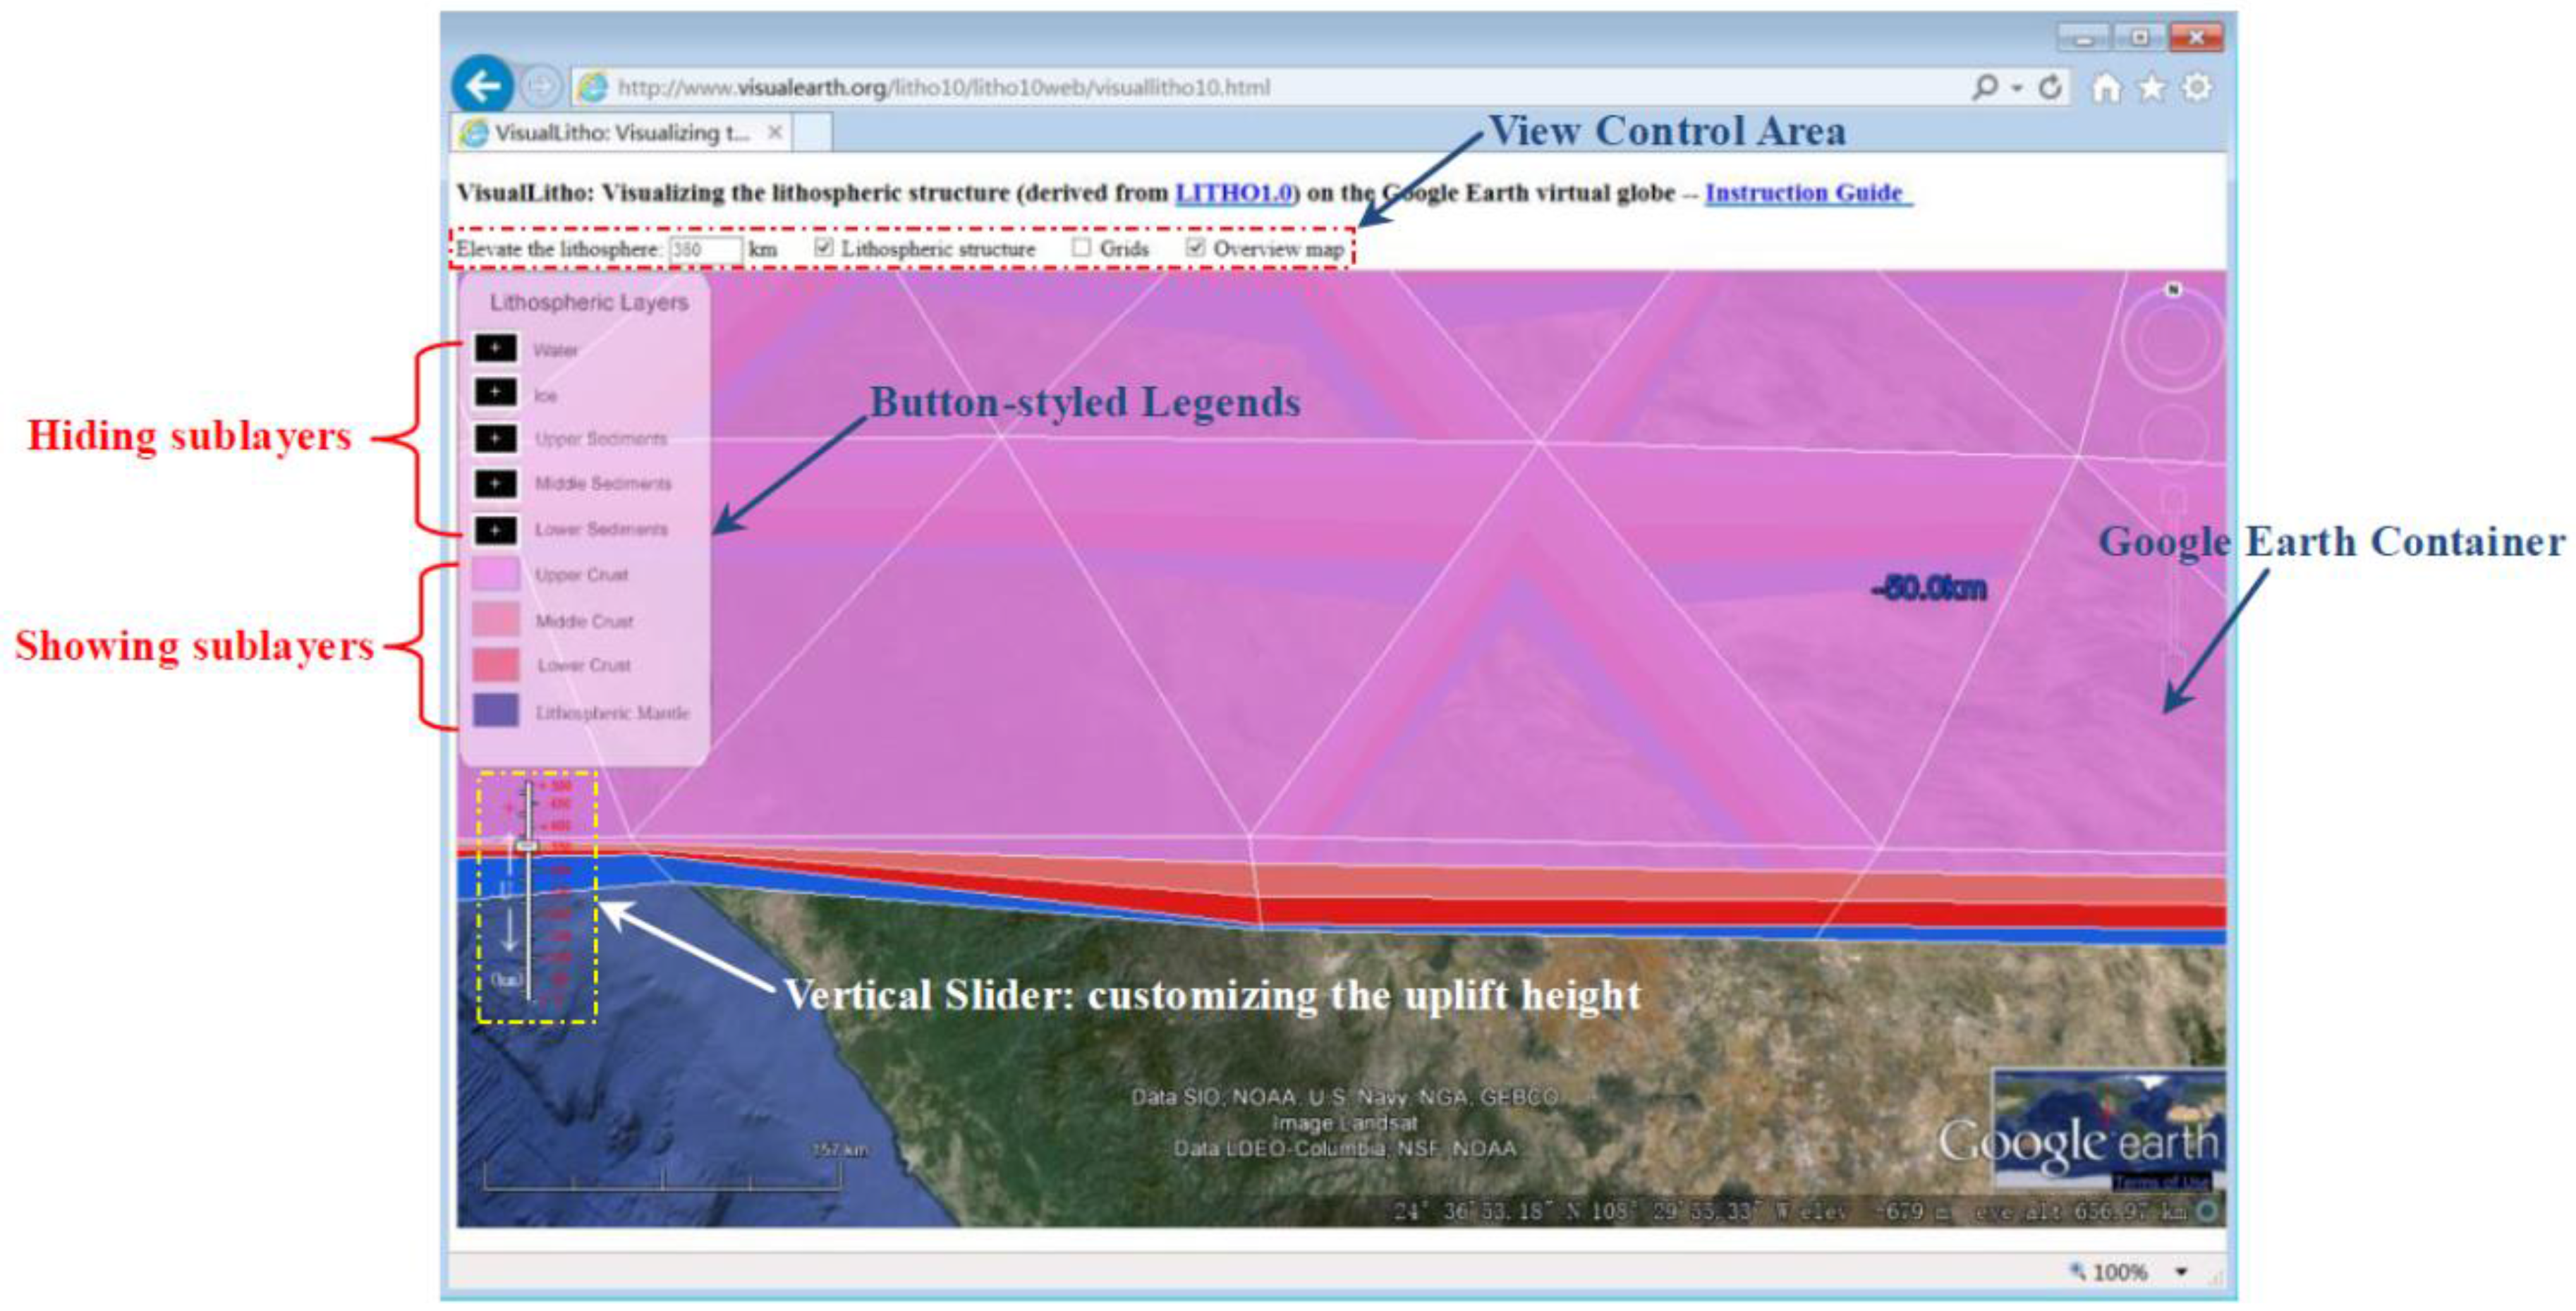
Task: Open the browser home page icon
Action: [2106, 88]
